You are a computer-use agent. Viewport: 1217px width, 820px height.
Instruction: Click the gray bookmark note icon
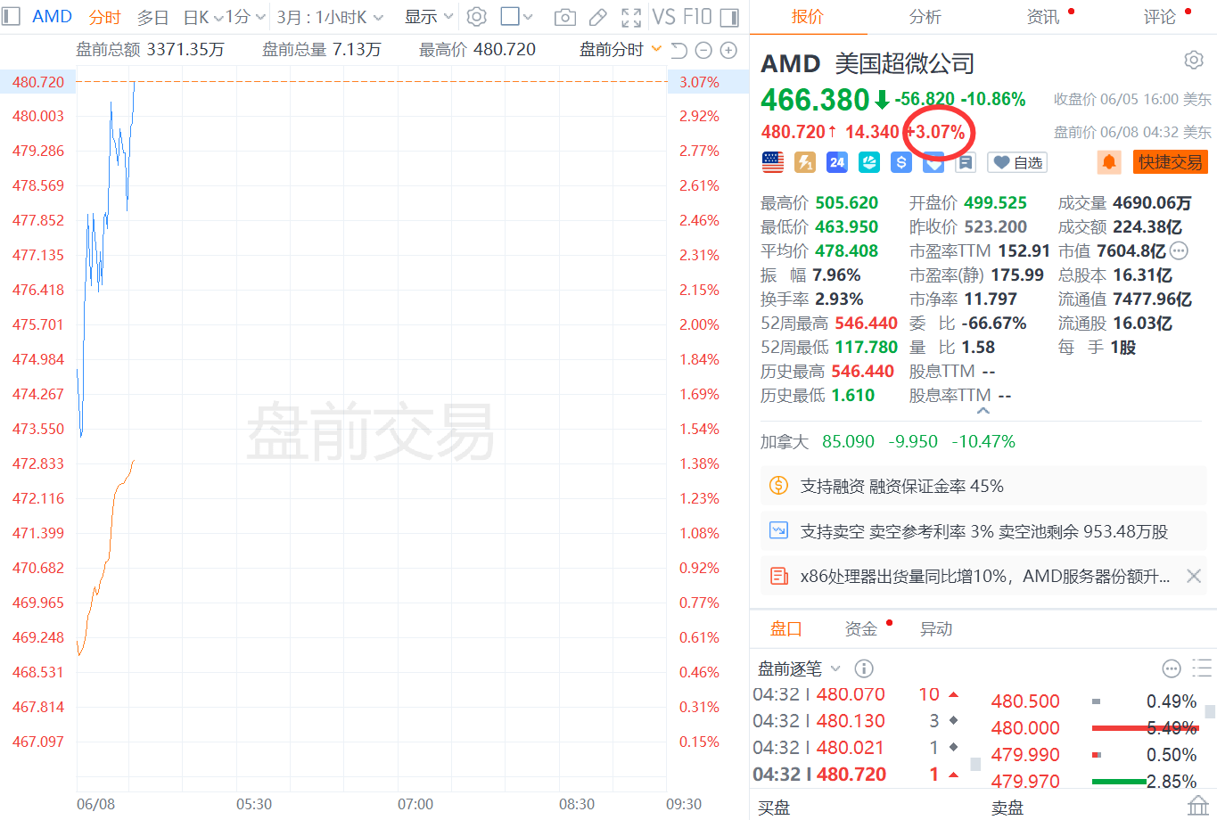pyautogui.click(x=966, y=162)
